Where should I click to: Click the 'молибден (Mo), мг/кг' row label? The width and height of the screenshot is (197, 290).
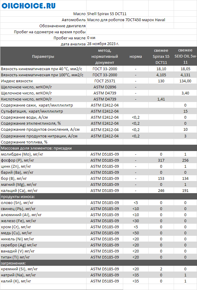coord(22,154)
